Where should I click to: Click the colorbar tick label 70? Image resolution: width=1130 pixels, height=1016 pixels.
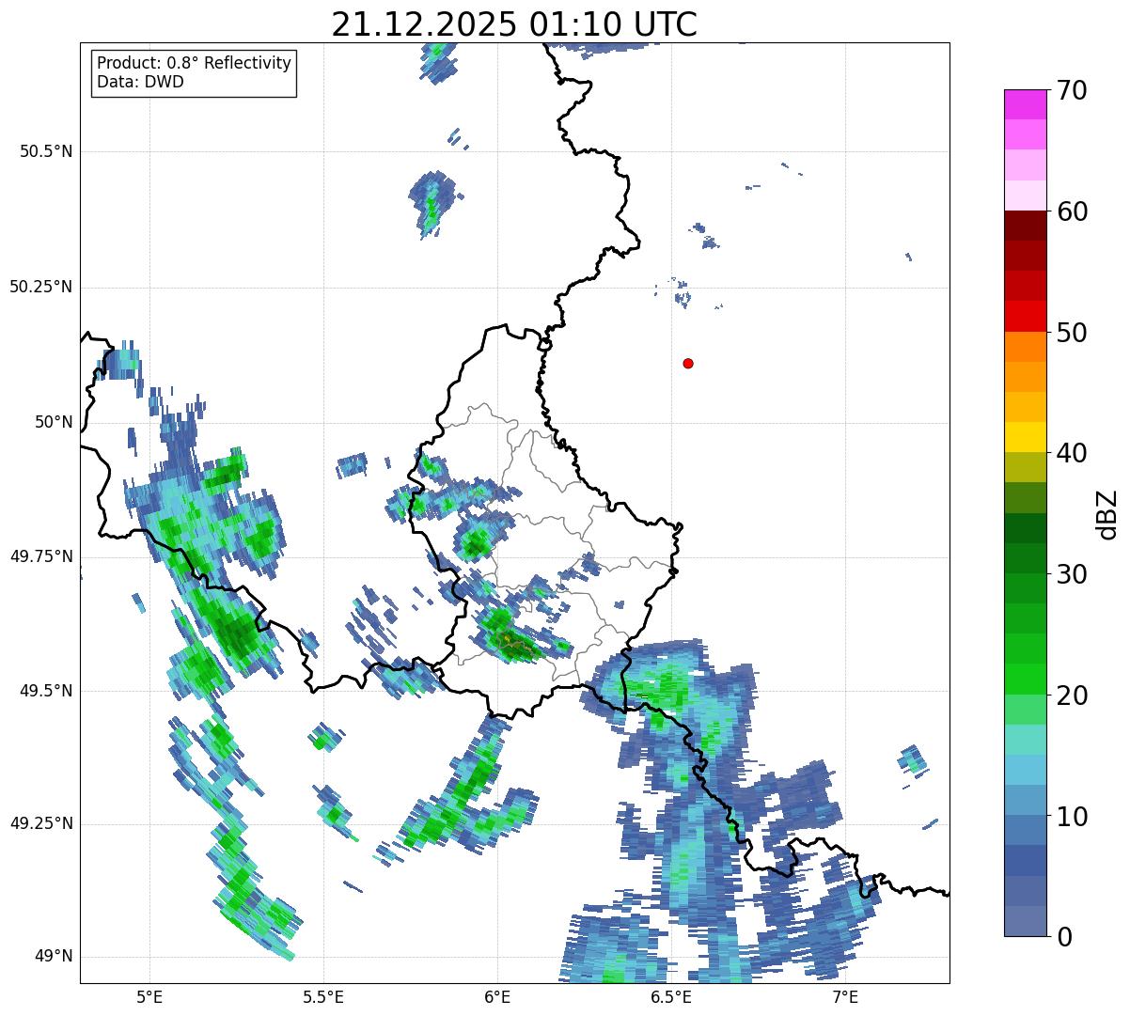[x=1072, y=90]
